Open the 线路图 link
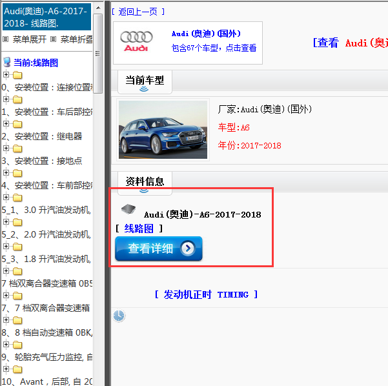Screen dimensions: 388x386 139,228
